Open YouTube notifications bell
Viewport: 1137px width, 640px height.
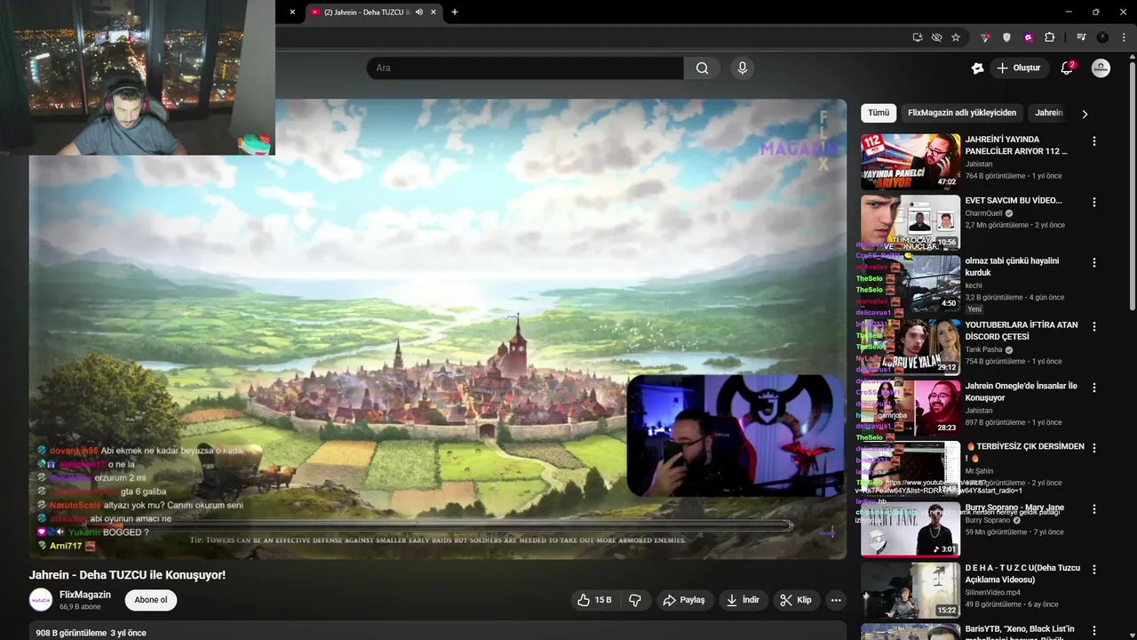coord(1067,68)
